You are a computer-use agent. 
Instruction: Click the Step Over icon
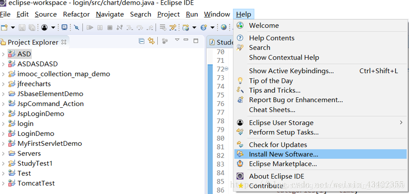pyautogui.click(x=140, y=27)
